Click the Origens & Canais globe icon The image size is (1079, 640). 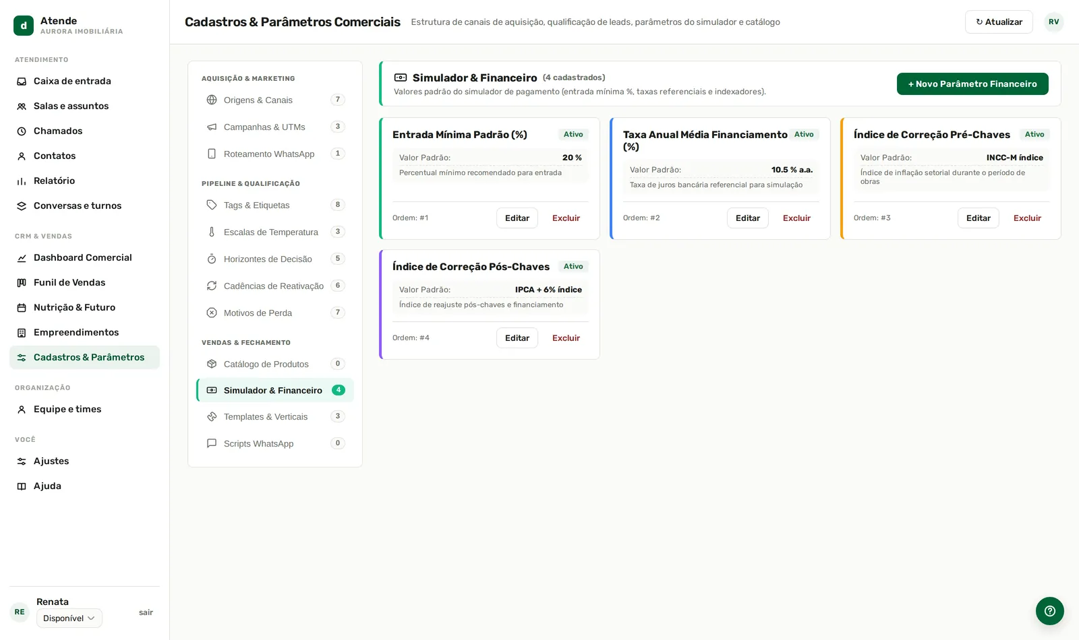[212, 100]
